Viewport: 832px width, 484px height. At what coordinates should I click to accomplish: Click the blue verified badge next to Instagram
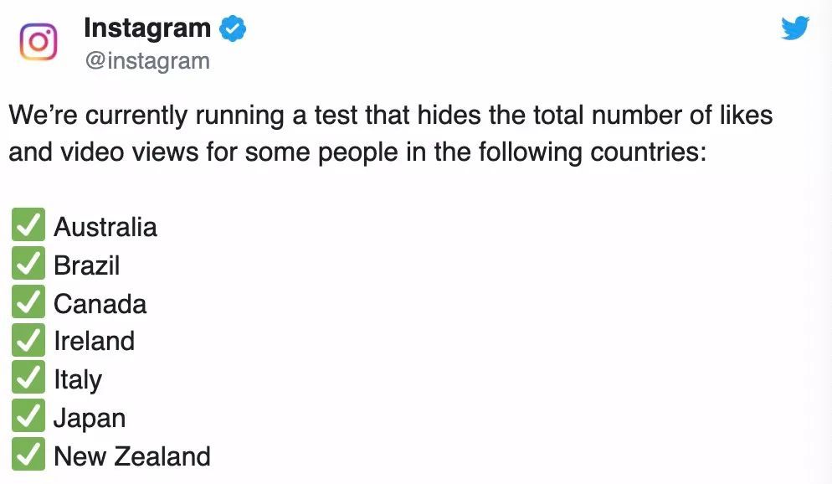(x=230, y=27)
